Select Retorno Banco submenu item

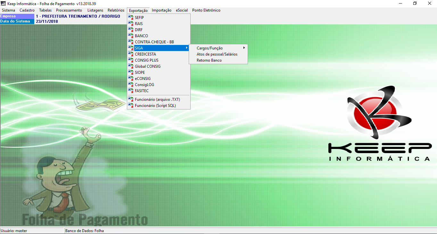[218, 60]
